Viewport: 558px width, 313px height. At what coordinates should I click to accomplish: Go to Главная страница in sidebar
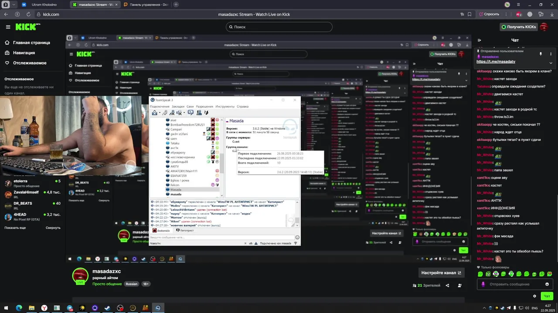pyautogui.click(x=27, y=43)
